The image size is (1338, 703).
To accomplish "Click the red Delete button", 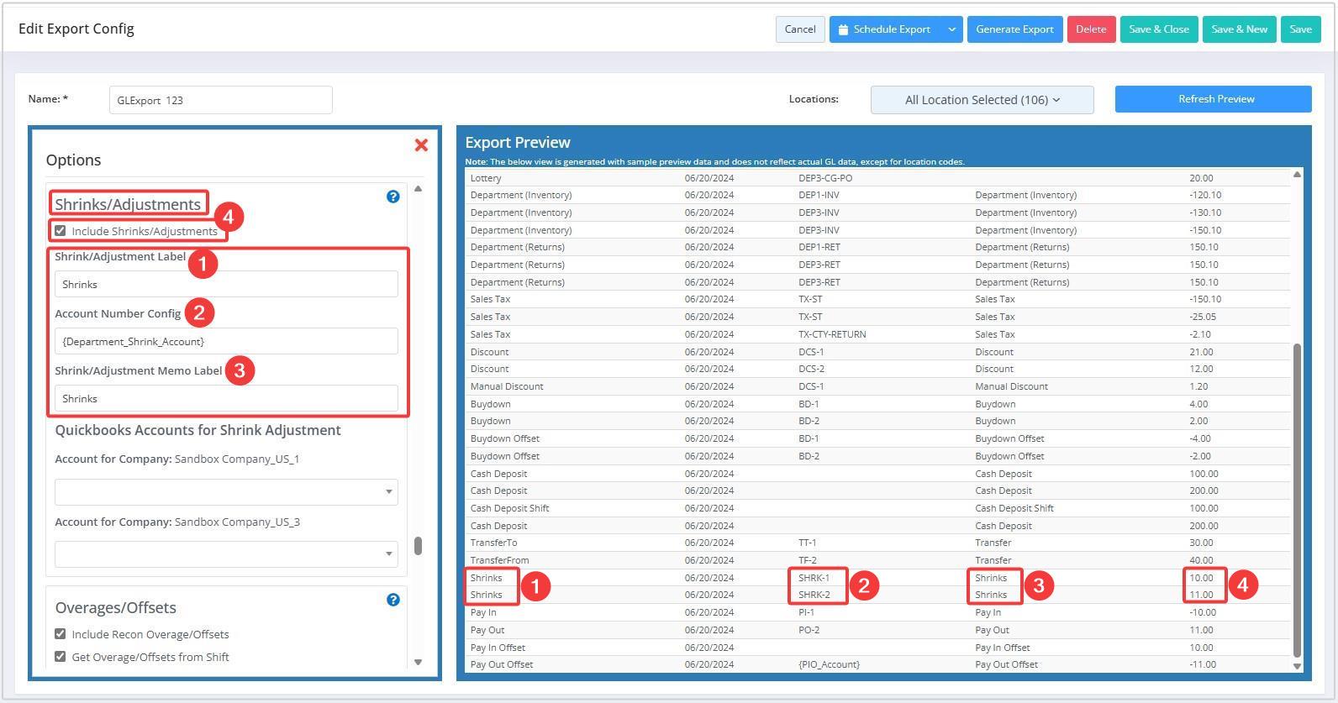I will (1091, 29).
